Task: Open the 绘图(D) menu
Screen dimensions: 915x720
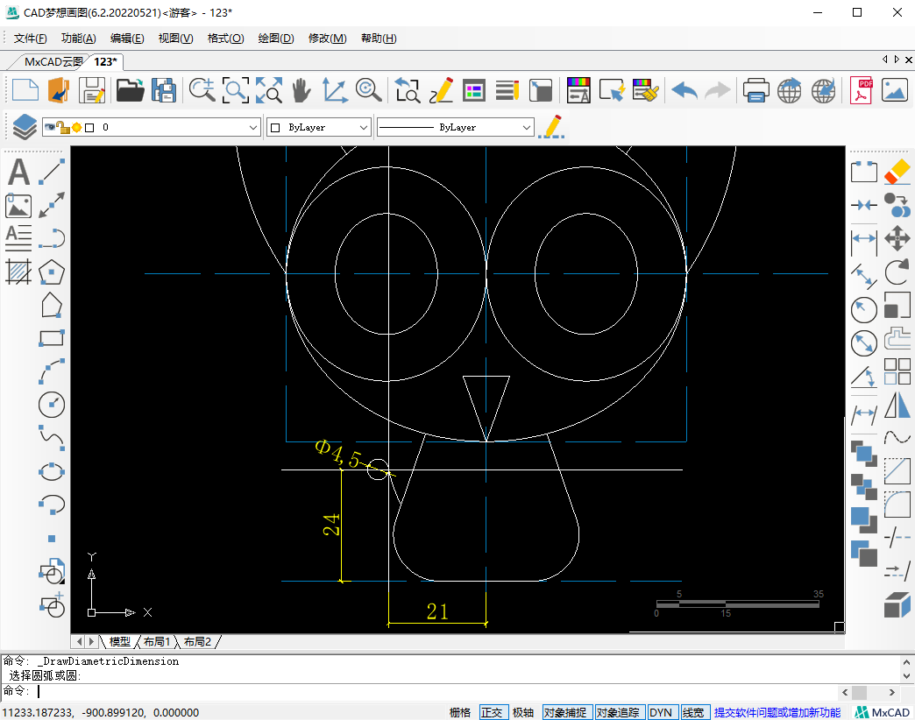Action: 276,39
